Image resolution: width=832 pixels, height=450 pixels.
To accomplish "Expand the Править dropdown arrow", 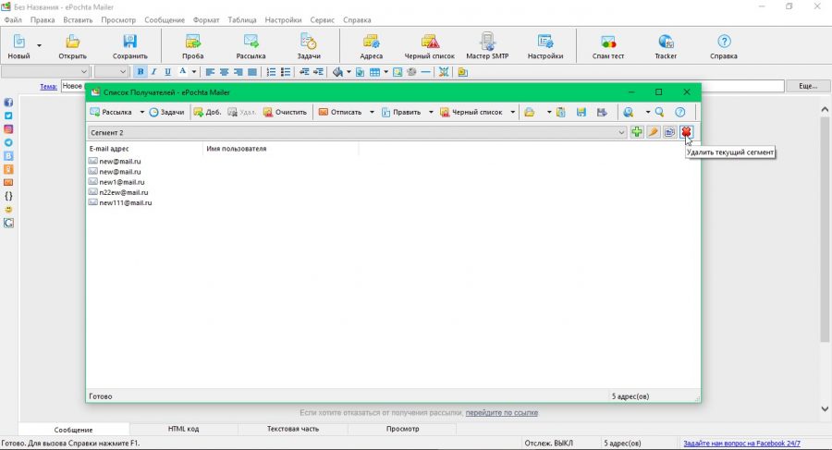I will (430, 112).
